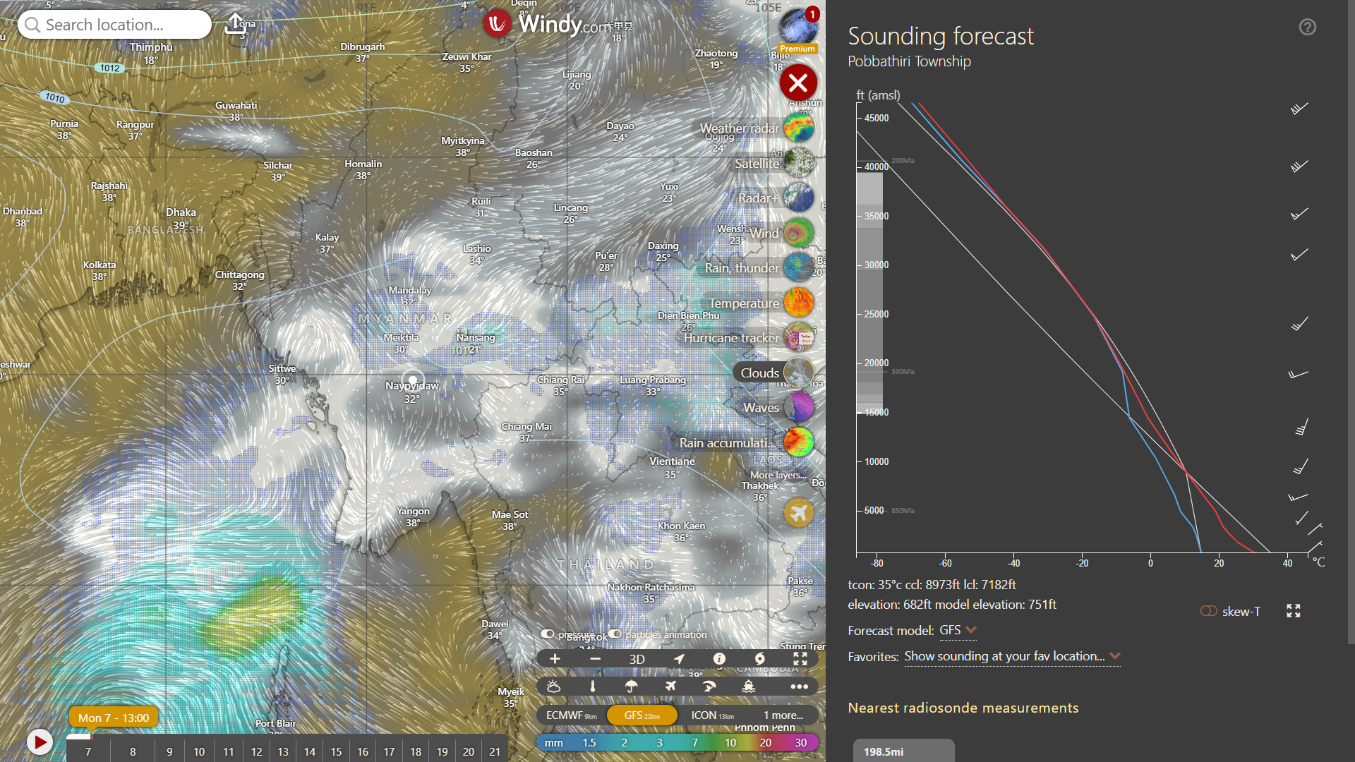Viewport: 1355px width, 762px height.
Task: Click the umbrella rain icon
Action: click(x=631, y=686)
